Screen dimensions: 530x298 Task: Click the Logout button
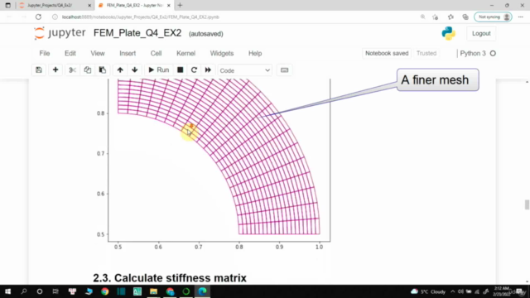pos(481,33)
